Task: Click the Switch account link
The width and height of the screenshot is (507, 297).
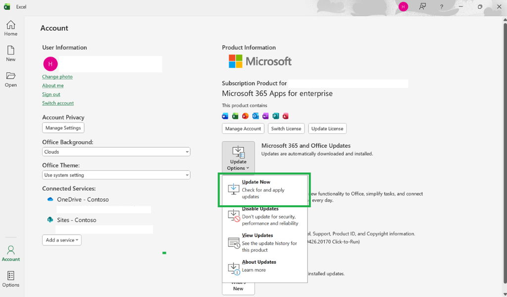Action: (58, 103)
